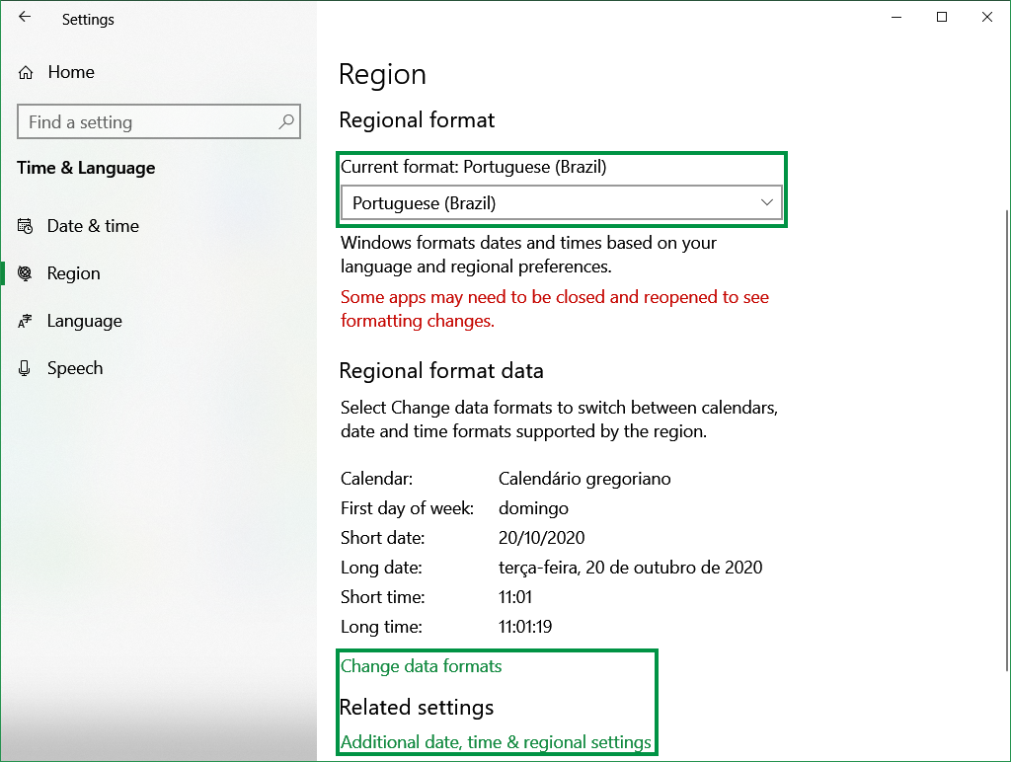
Task: Open the Language section
Action: [85, 321]
